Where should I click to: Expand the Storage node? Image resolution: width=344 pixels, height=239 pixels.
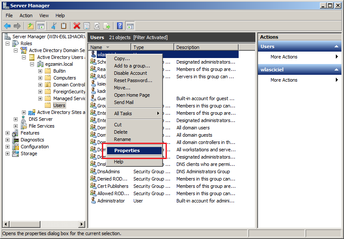[7, 154]
